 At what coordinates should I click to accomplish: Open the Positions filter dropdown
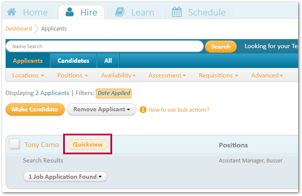73,75
